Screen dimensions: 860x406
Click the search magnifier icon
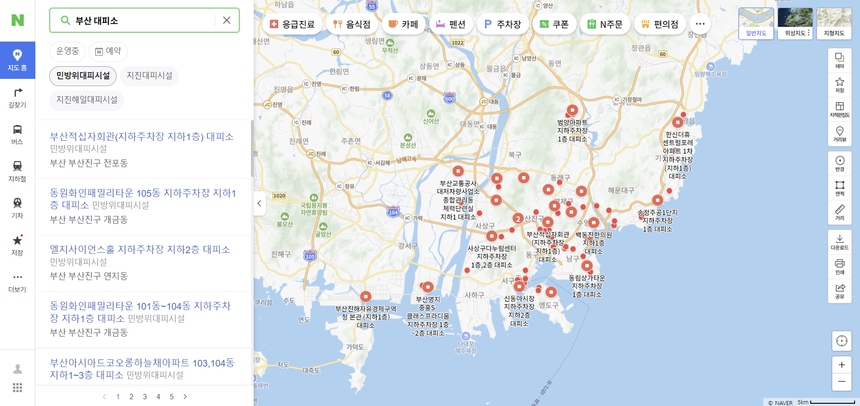point(65,21)
